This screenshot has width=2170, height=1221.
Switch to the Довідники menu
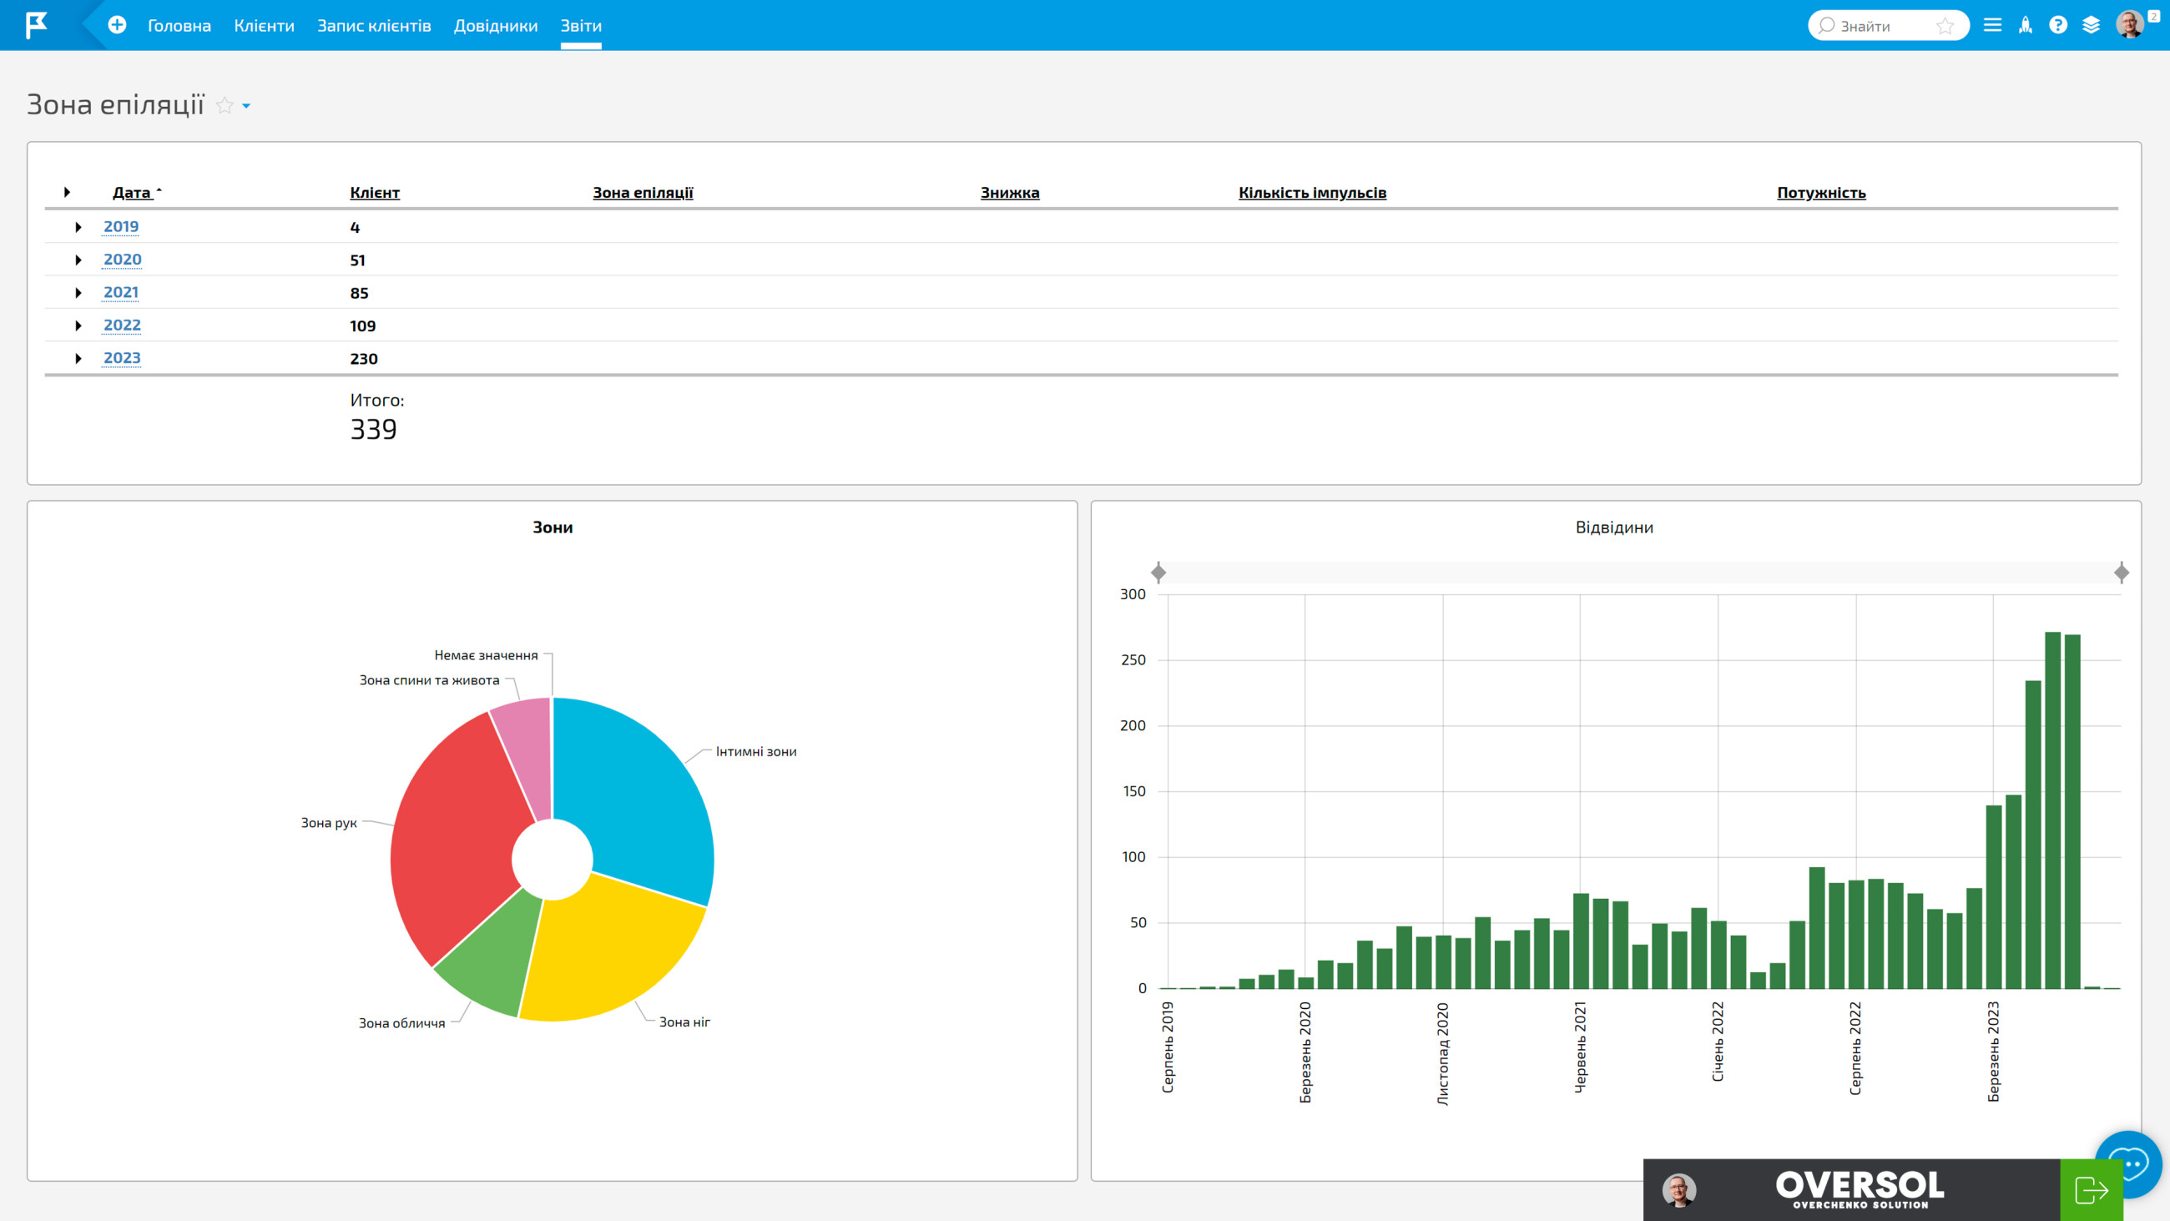pos(495,26)
